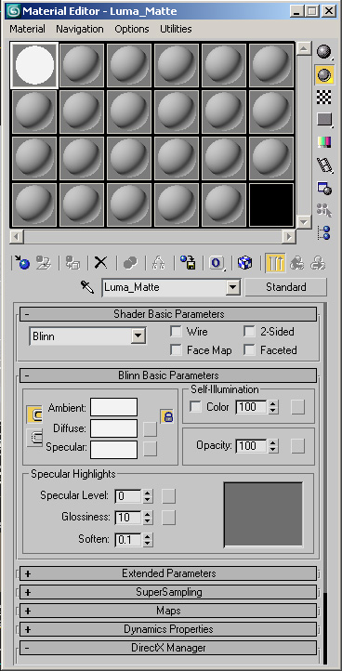The width and height of the screenshot is (342, 671).
Task: Open Material Effects Channel zero flyout
Action: pyautogui.click(x=217, y=263)
